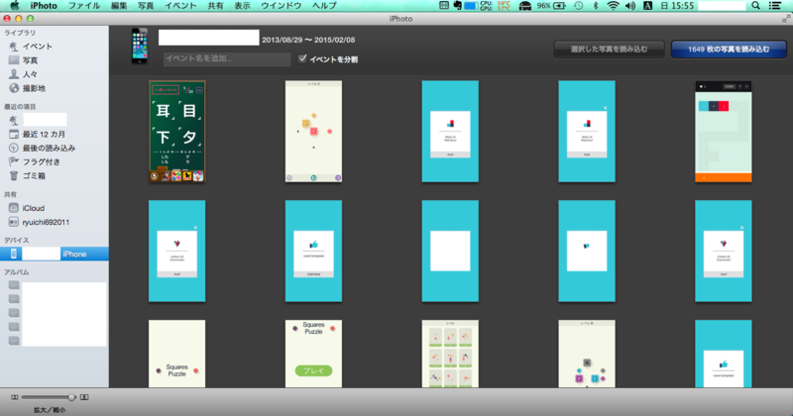Open the ファイル menu
The height and width of the screenshot is (416, 793).
[84, 6]
